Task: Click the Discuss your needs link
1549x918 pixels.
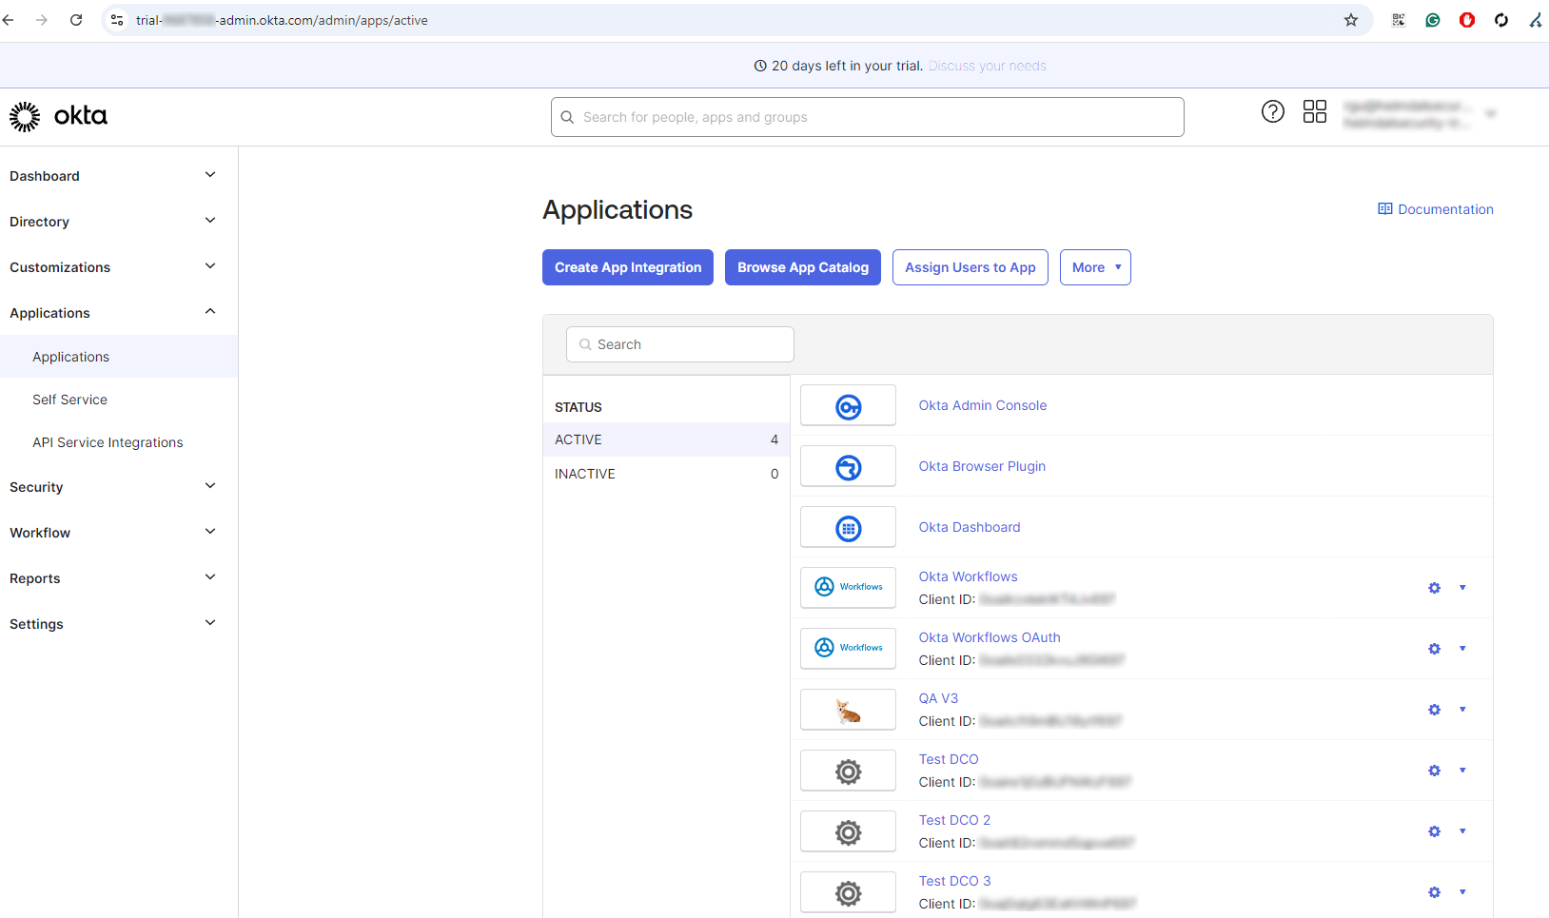Action: coord(988,66)
